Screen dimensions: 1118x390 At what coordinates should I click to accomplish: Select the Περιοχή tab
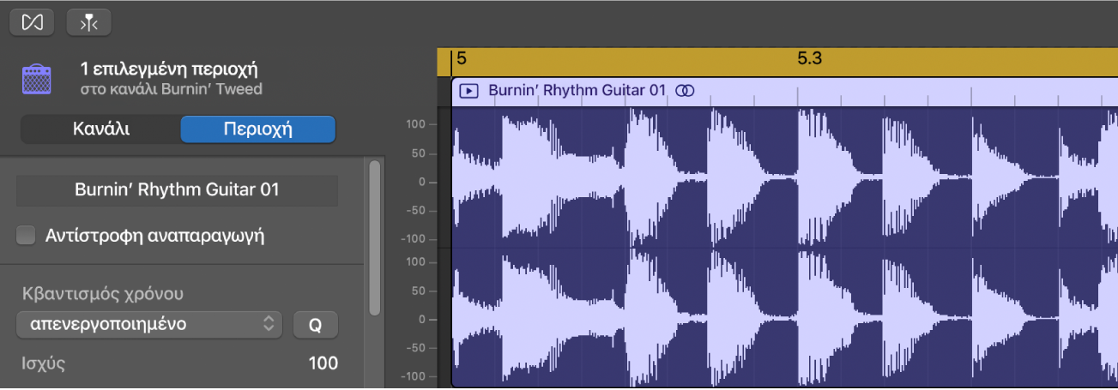coord(257,129)
